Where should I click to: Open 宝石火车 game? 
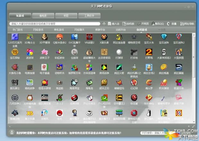coord(149,37)
